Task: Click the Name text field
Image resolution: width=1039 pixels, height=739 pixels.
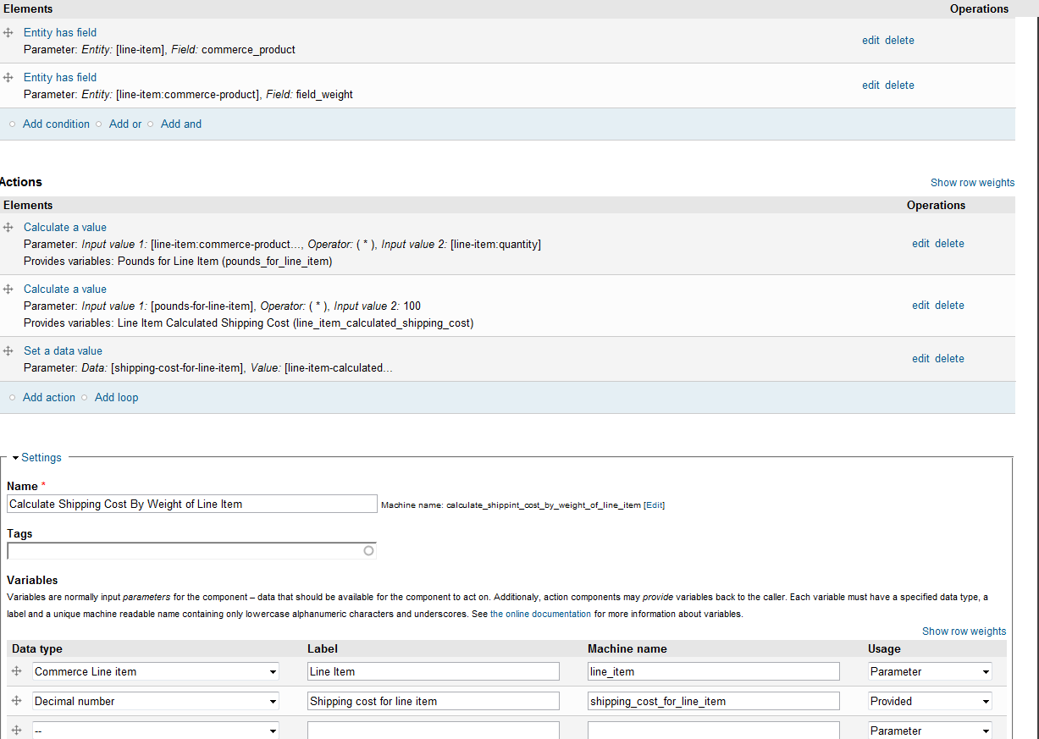Action: click(191, 504)
